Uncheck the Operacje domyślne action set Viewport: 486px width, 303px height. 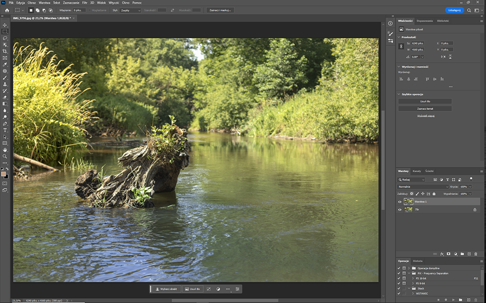(399, 268)
